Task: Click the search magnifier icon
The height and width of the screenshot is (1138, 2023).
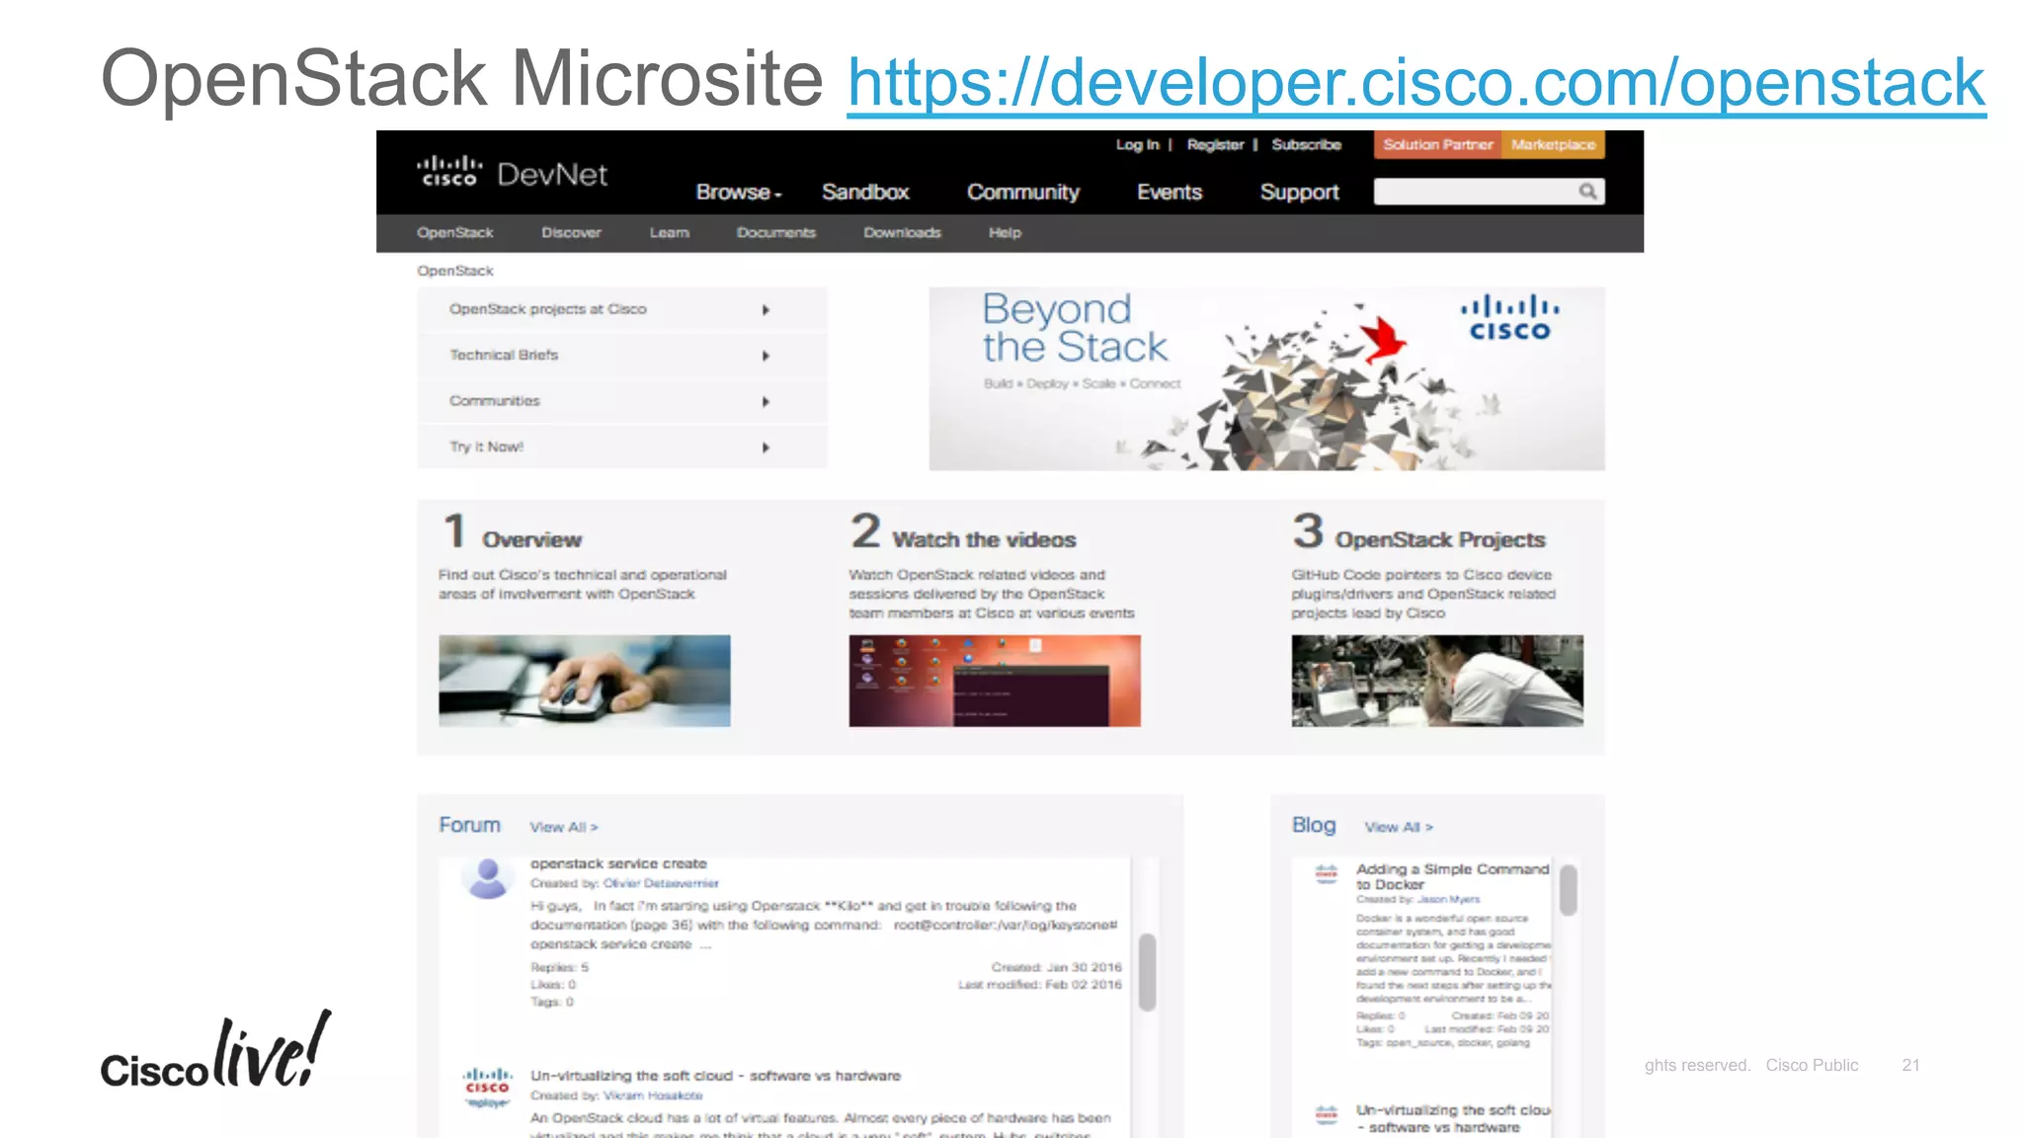Action: [x=1586, y=192]
